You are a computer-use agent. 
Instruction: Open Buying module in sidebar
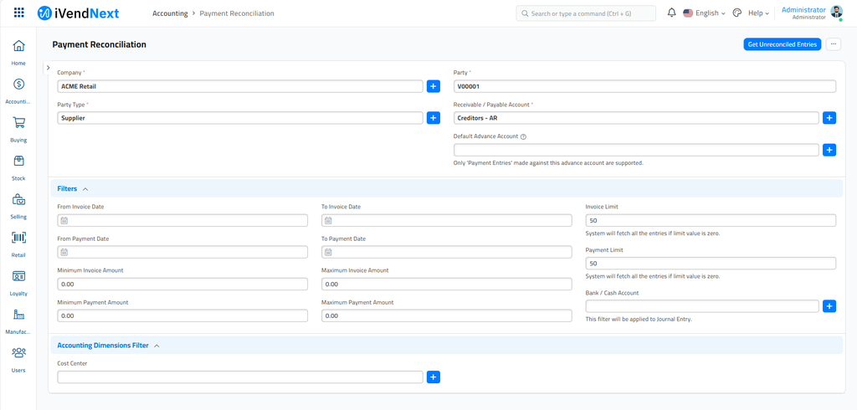click(x=18, y=129)
